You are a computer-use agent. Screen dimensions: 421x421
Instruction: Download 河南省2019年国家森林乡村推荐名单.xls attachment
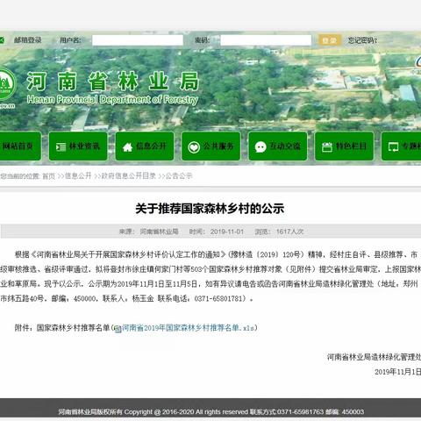point(189,328)
